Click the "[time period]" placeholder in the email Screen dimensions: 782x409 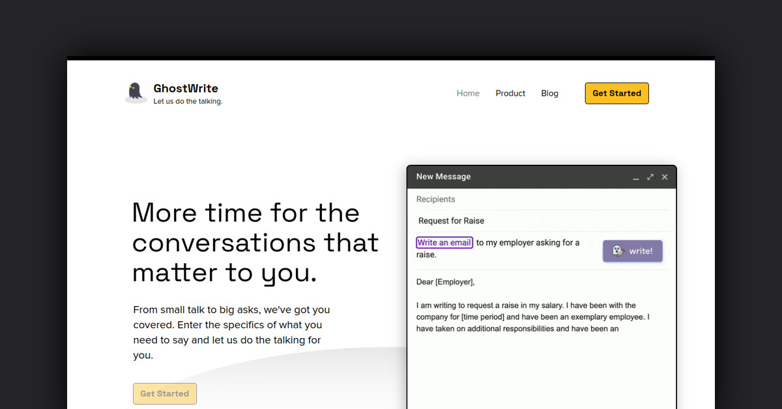pos(482,317)
